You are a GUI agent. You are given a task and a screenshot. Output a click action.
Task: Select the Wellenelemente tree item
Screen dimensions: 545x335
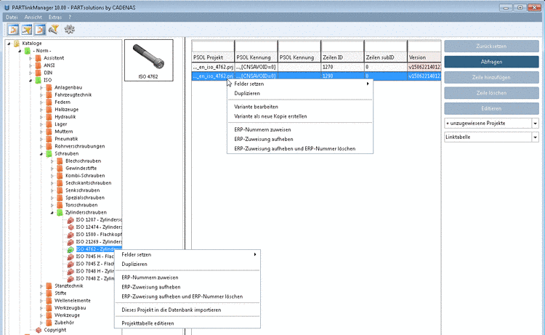pyautogui.click(x=72, y=301)
